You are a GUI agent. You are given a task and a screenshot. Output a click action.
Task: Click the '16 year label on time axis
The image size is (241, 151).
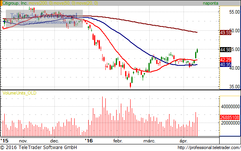point(89,141)
